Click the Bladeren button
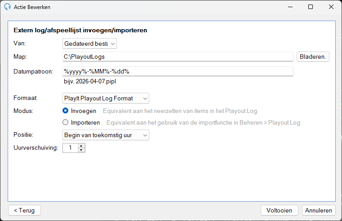 (313, 57)
